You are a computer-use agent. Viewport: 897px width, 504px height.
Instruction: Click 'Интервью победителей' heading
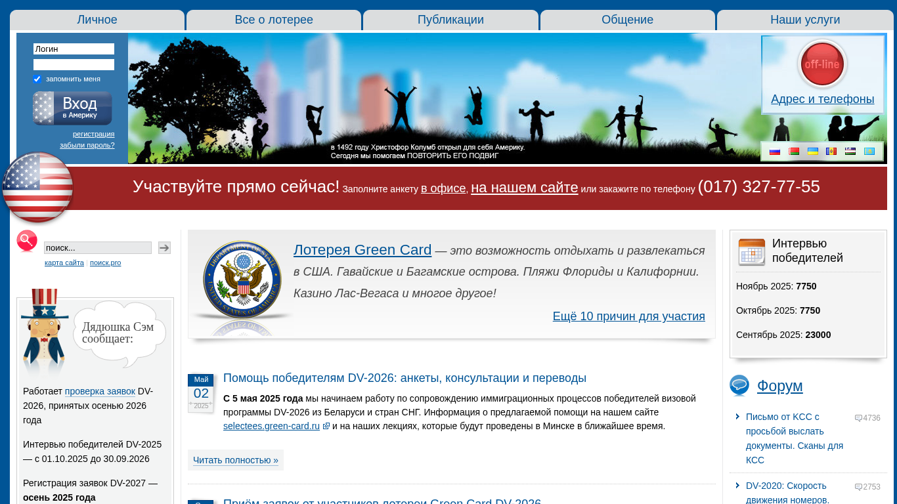(808, 251)
